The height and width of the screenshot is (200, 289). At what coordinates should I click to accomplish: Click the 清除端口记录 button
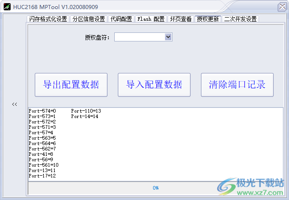237,85
